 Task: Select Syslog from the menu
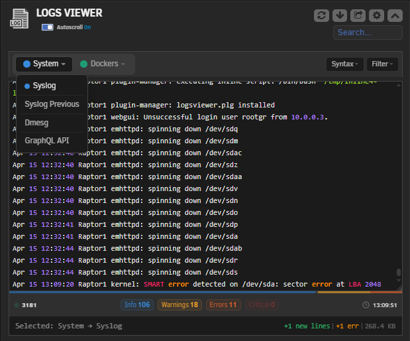(x=52, y=86)
